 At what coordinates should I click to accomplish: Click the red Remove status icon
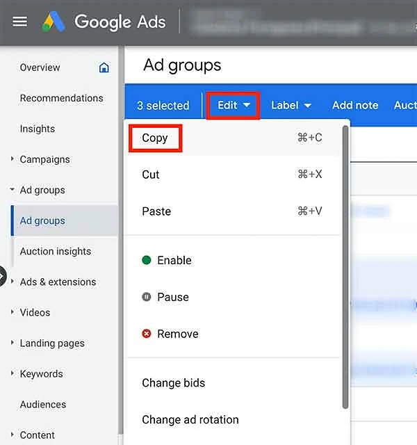pos(147,334)
